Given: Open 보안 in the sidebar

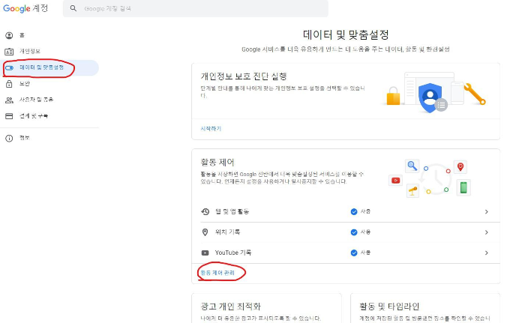Looking at the screenshot, I should (49, 84).
